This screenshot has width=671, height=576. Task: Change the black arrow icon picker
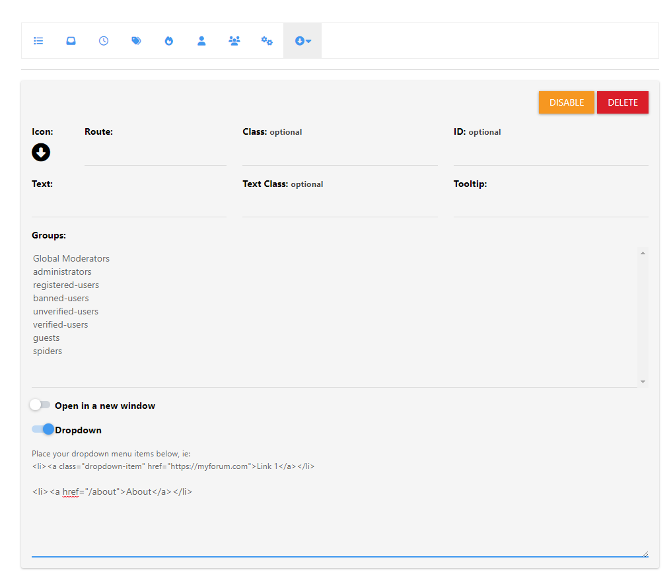point(41,153)
